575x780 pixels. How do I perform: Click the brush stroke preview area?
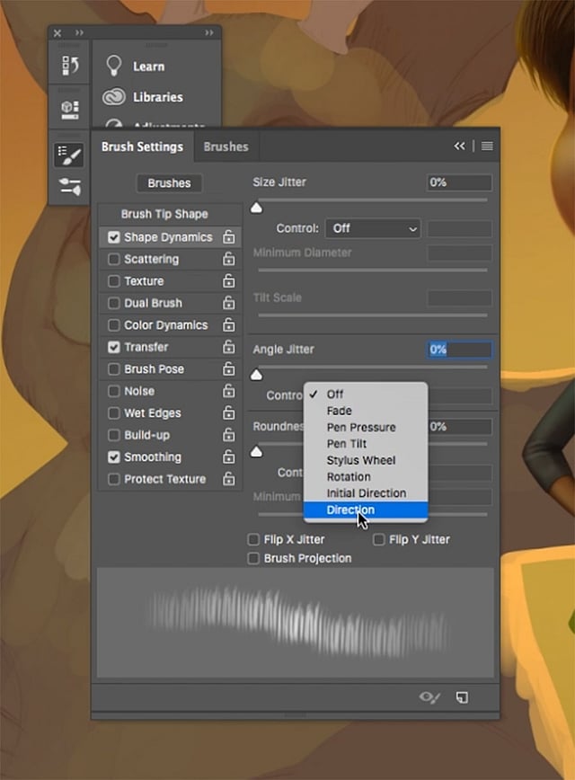coord(296,623)
